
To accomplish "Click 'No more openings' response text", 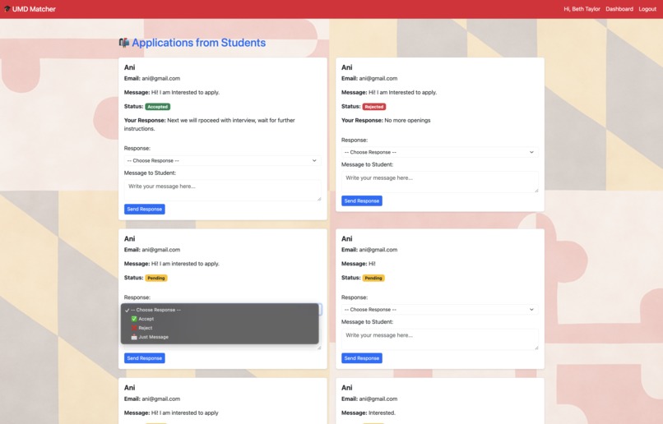I will [408, 120].
